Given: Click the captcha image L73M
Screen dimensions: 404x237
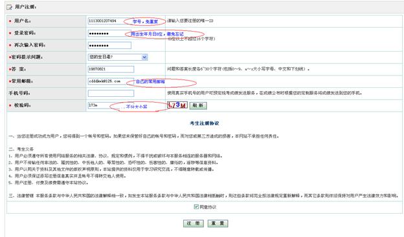Looking at the screenshot, I should (x=177, y=105).
